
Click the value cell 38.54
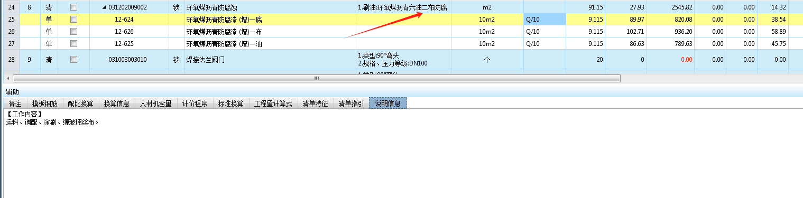773,19
